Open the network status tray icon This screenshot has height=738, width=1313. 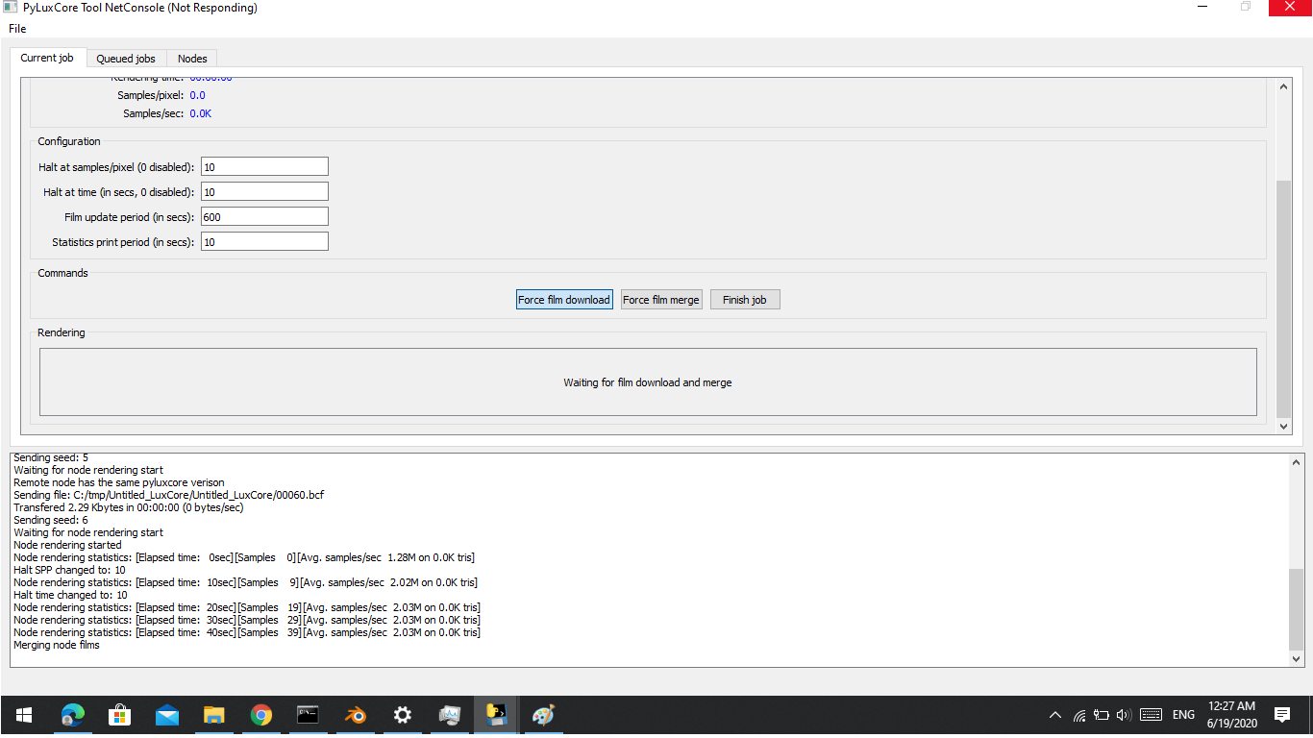pos(1079,715)
